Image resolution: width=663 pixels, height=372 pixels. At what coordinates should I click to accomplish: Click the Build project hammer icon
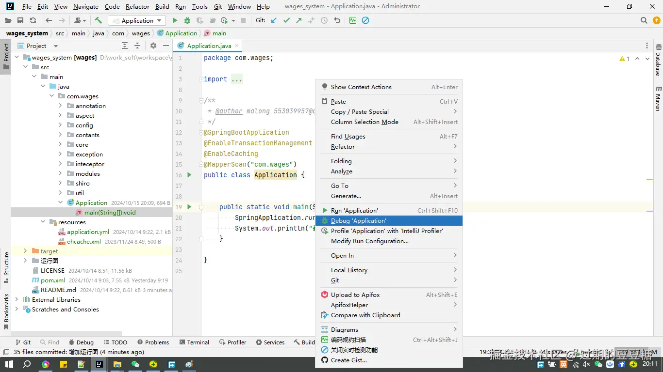(x=99, y=20)
